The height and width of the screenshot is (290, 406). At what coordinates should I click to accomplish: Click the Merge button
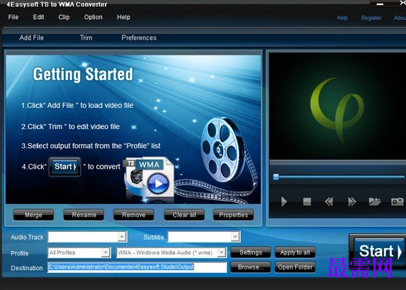[x=33, y=215]
